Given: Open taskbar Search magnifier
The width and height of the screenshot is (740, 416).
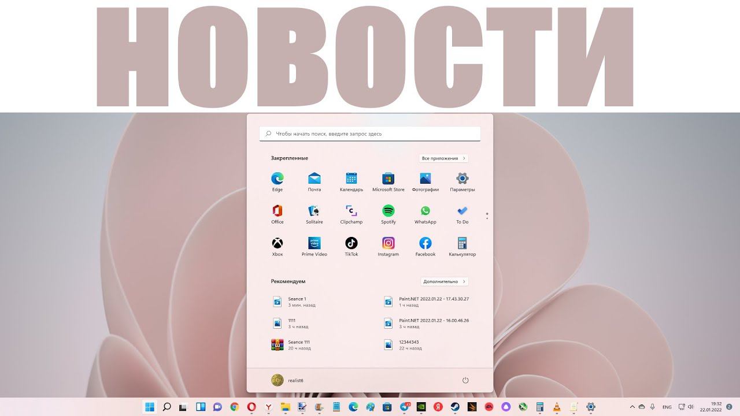Looking at the screenshot, I should click(x=166, y=407).
